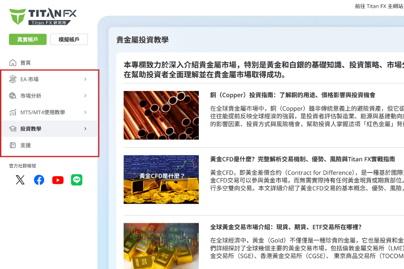Image resolution: width=404 pixels, height=269 pixels.
Task: Click the global gold market summary text
Action: click(x=307, y=248)
